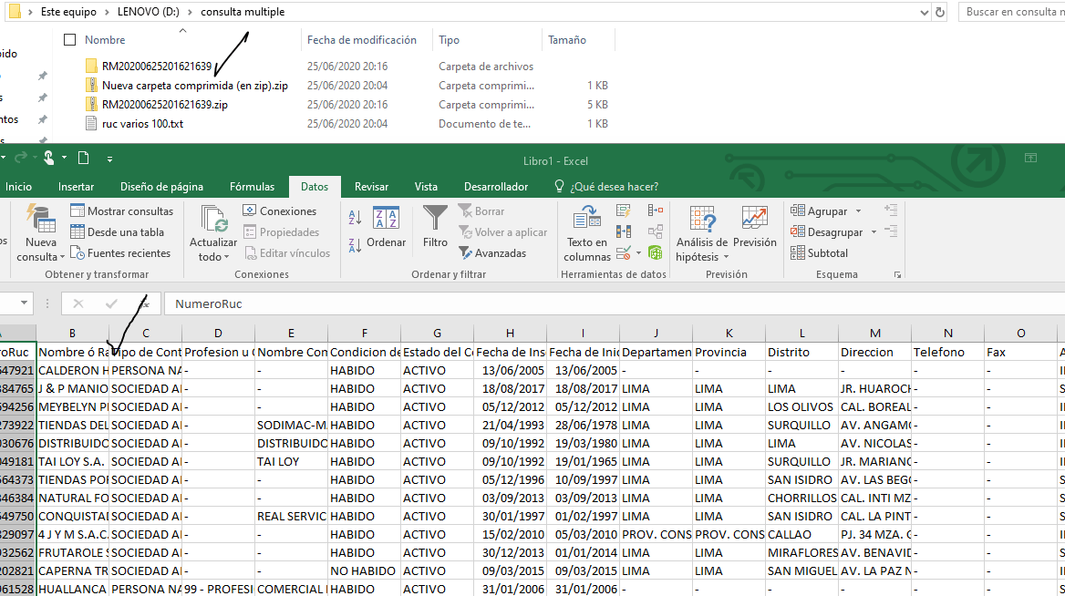Tick the select-all checkbox beside Nombre
The image size is (1065, 596).
(69, 40)
